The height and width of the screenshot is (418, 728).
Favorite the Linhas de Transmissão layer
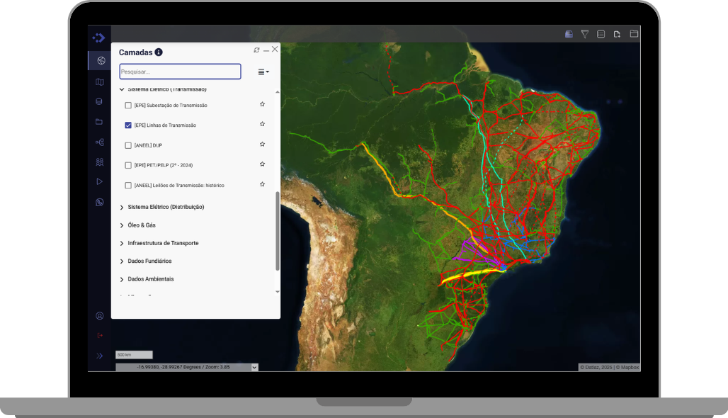tap(262, 124)
